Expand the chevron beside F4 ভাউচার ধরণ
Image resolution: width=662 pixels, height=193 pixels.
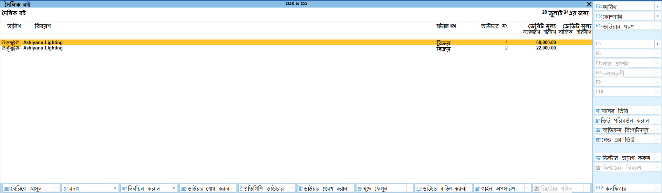click(x=657, y=26)
